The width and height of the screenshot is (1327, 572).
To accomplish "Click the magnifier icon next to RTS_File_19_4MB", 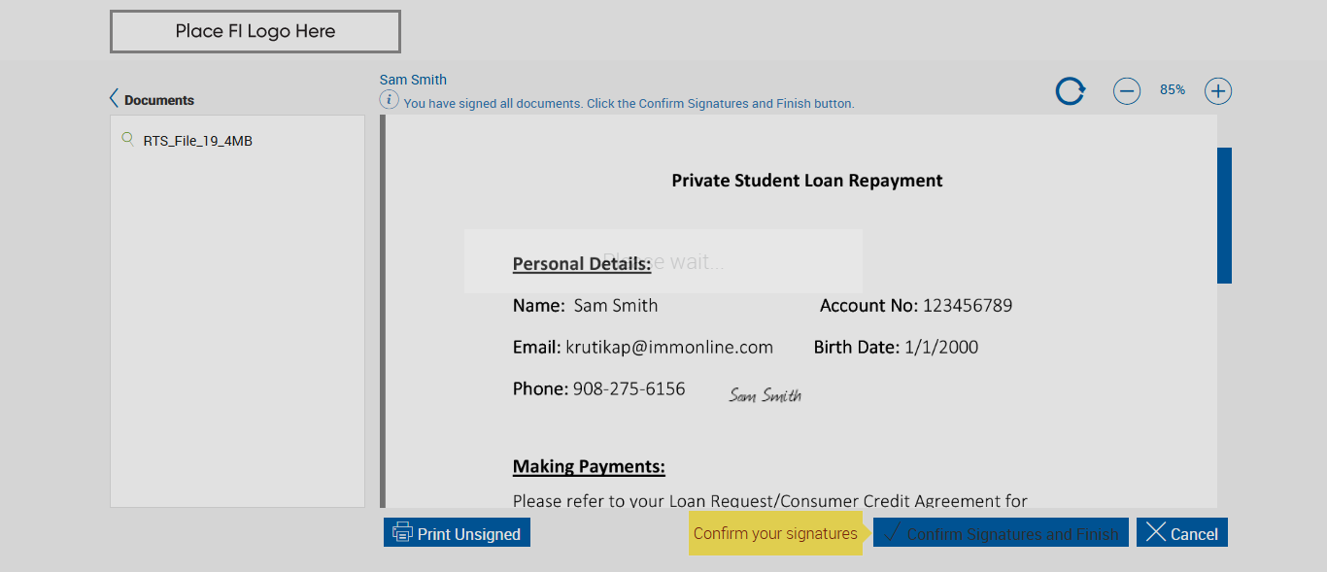I will tap(127, 139).
